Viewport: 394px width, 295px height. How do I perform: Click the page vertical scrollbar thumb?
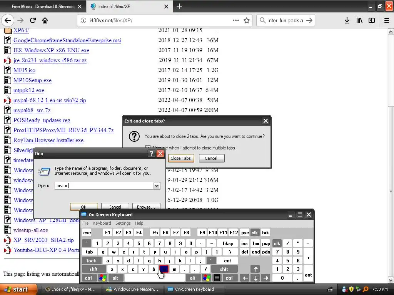pyautogui.click(x=391, y=192)
